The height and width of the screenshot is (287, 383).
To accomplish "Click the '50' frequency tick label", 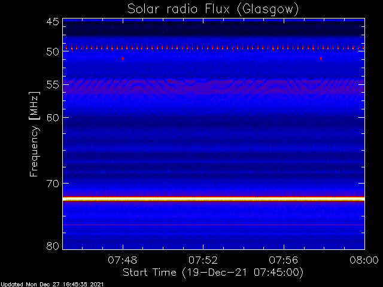I will (53, 51).
